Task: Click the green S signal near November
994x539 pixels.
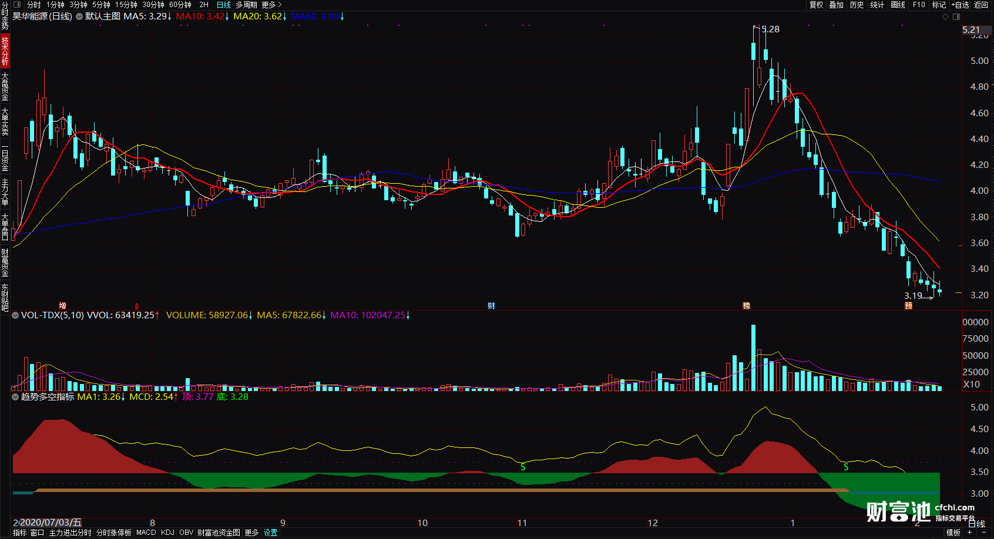Action: pyautogui.click(x=523, y=467)
